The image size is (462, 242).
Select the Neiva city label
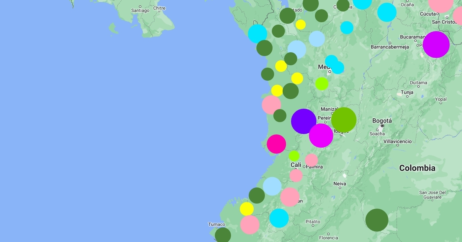pos(340,184)
